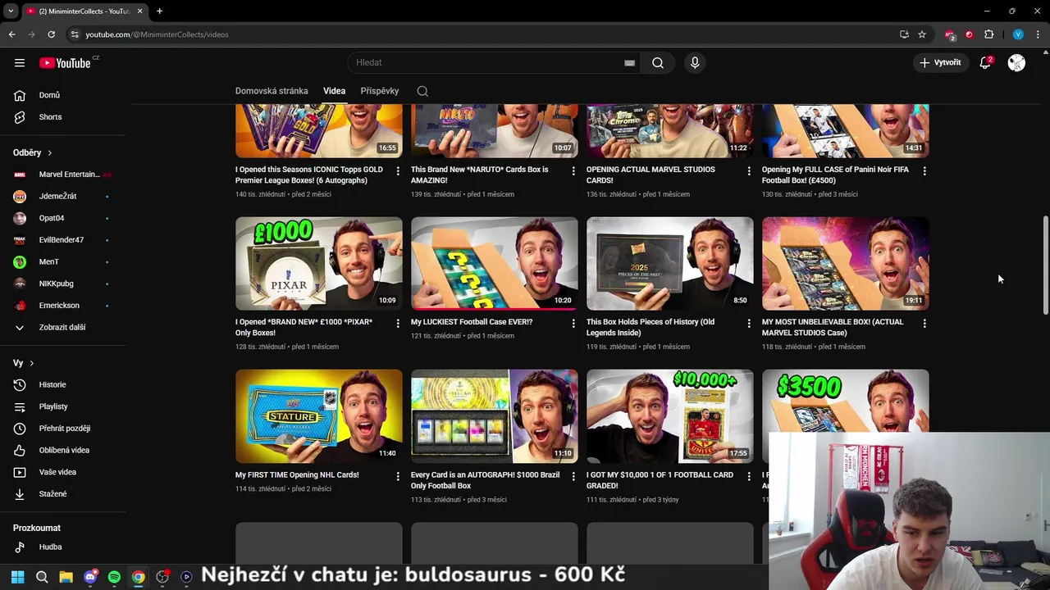Expand the Vy section

[24, 363]
